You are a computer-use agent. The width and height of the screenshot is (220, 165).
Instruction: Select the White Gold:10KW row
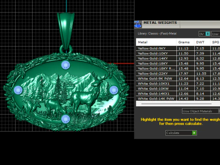178,89
